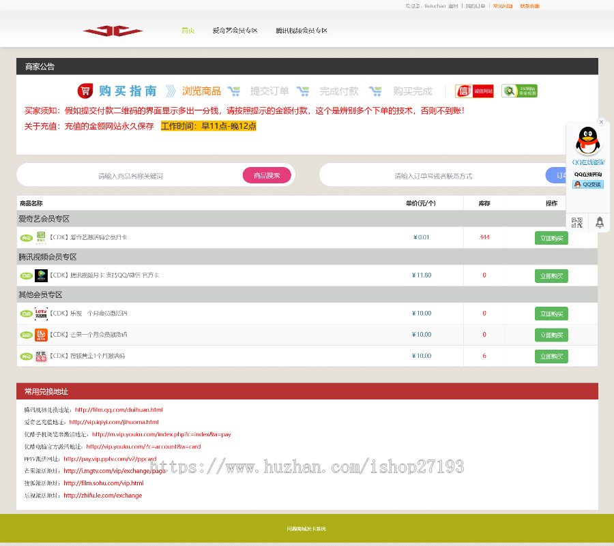The width and height of the screenshot is (614, 546).
Task: Click the footer 发卡系统 text
Action: click(x=306, y=529)
